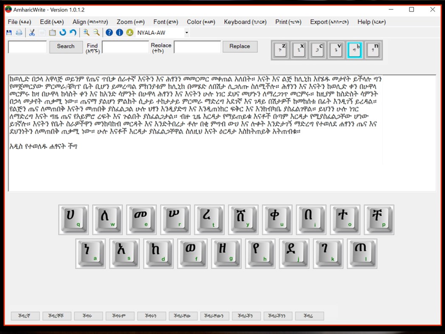The height and width of the screenshot is (334, 445).
Task: Toggle the highlighted 'b' key mode
Action: coord(356,49)
